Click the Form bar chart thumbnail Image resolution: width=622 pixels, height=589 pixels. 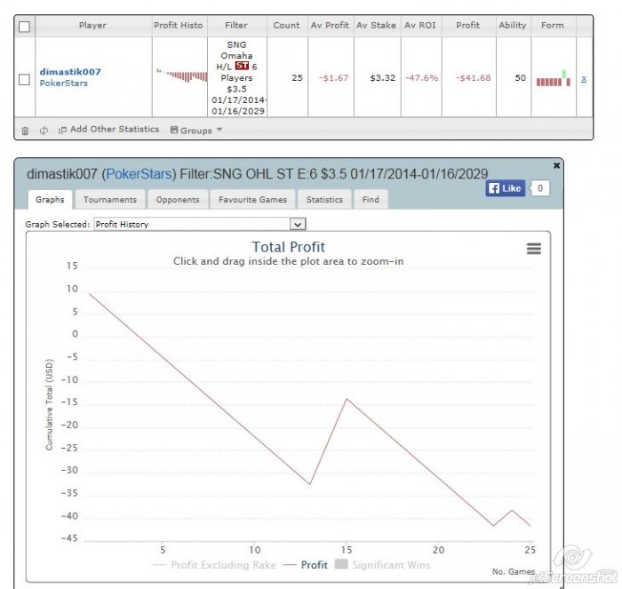coord(554,78)
